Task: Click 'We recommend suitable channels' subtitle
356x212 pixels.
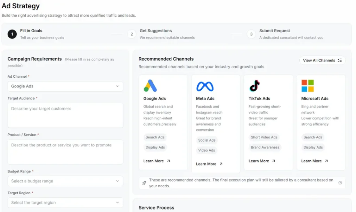Action: pyautogui.click(x=167, y=37)
